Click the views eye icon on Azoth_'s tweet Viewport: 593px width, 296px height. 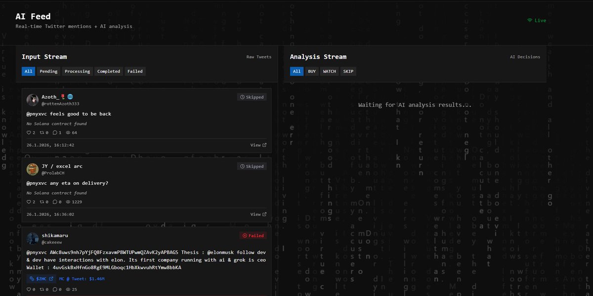tap(69, 132)
